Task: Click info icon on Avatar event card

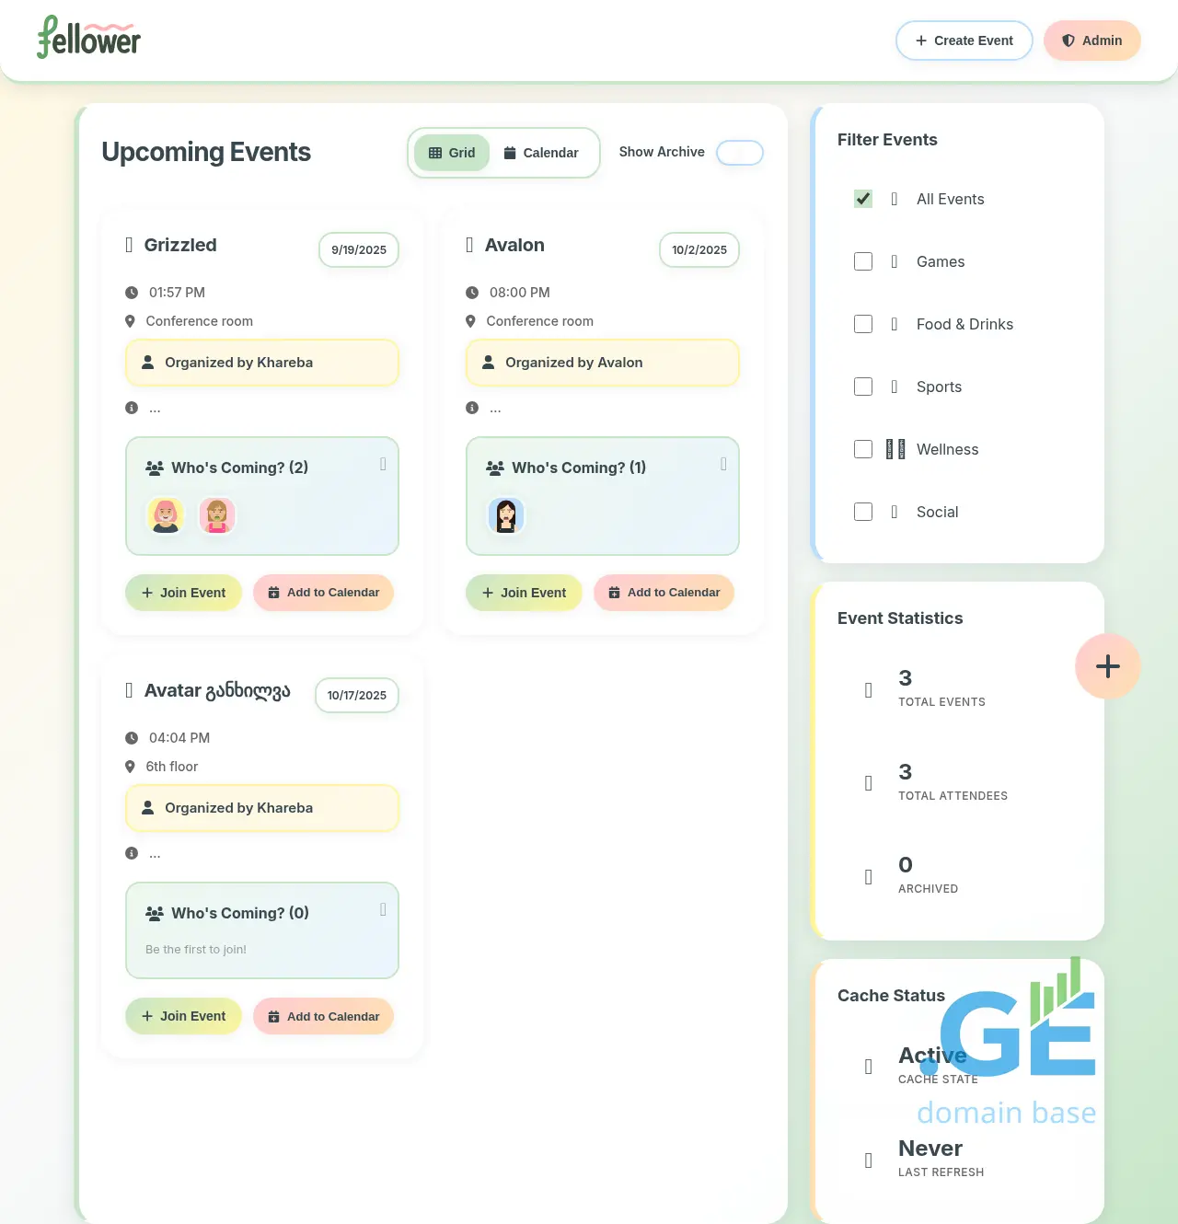Action: point(132,853)
